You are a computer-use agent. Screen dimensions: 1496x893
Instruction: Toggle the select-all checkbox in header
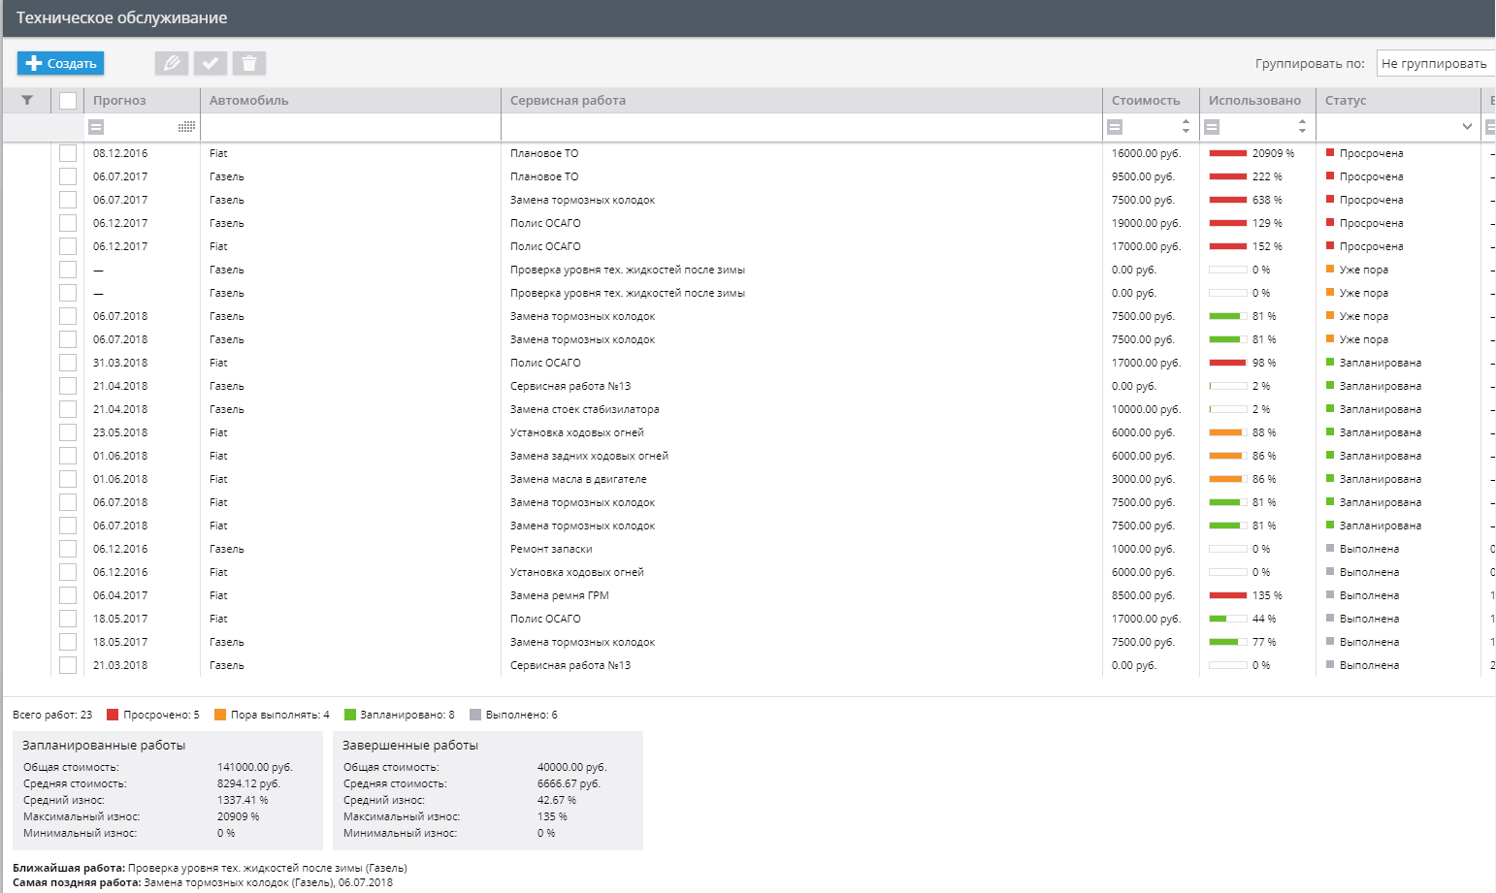[x=68, y=100]
